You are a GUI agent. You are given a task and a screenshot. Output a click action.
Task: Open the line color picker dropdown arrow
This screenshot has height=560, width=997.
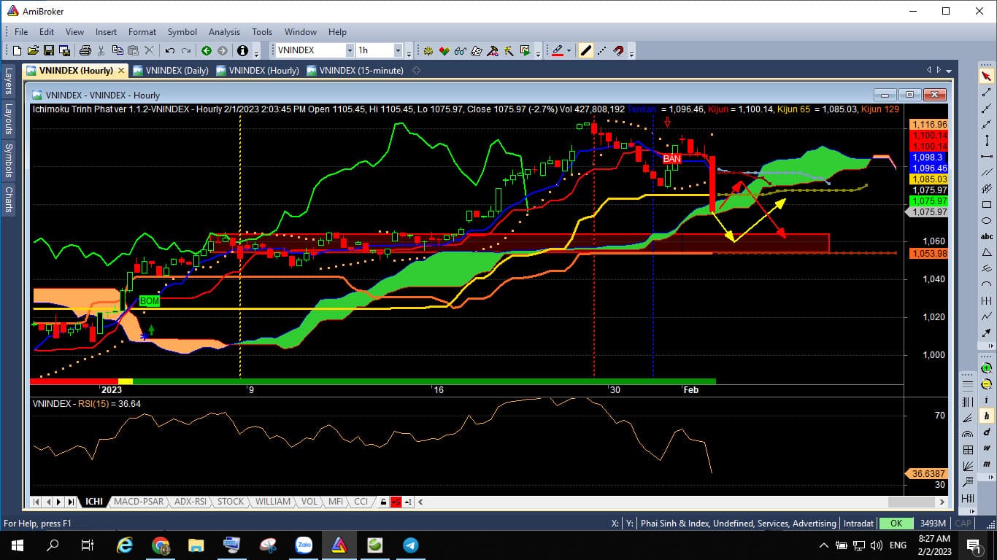(x=569, y=51)
